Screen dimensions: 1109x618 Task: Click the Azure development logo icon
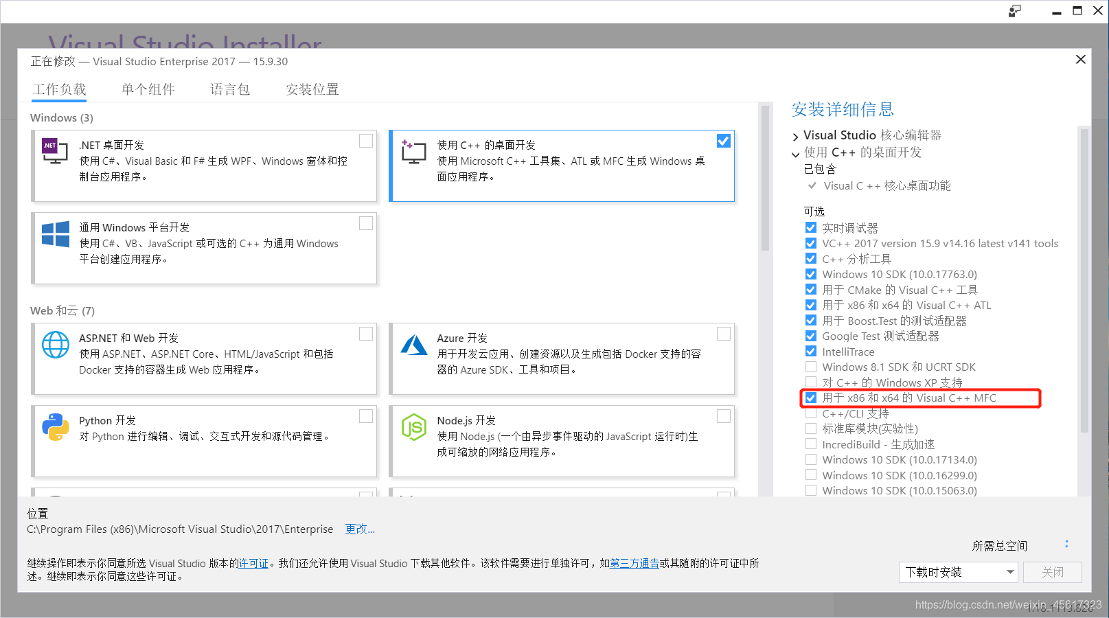[413, 345]
